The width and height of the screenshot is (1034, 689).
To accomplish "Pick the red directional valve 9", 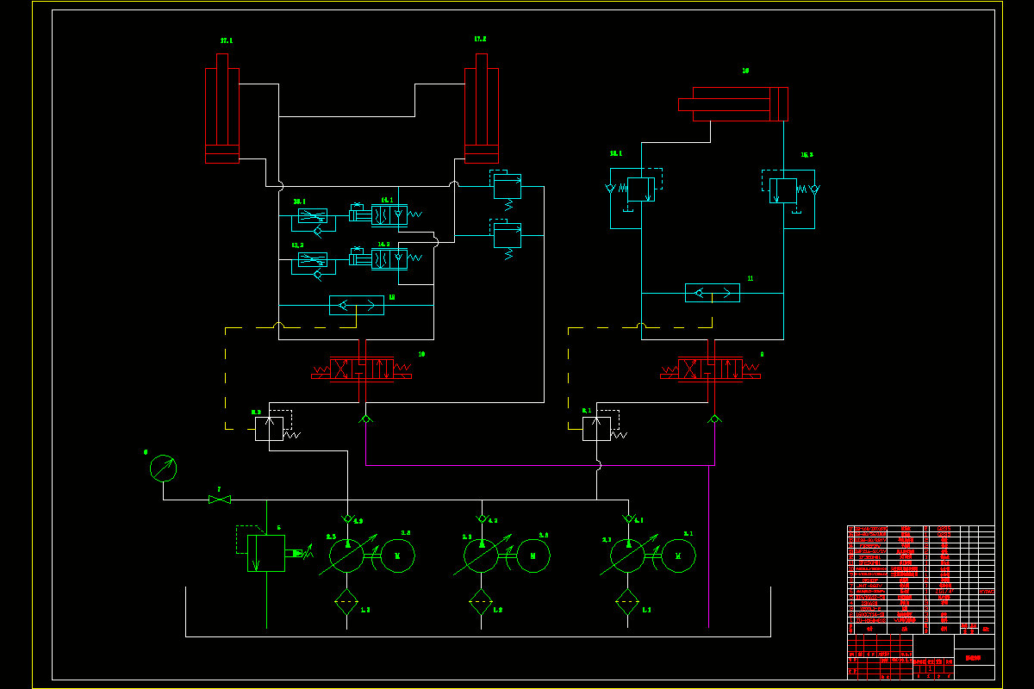I will (x=711, y=369).
